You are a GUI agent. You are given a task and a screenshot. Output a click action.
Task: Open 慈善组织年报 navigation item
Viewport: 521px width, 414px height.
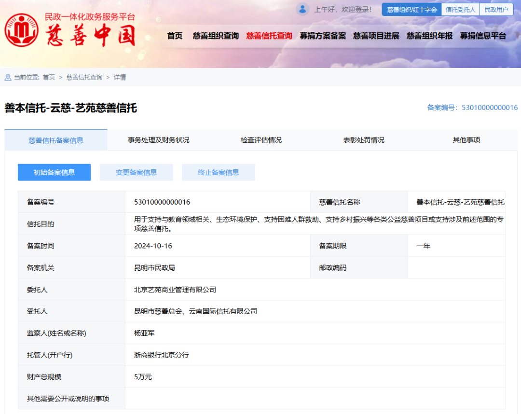[430, 36]
